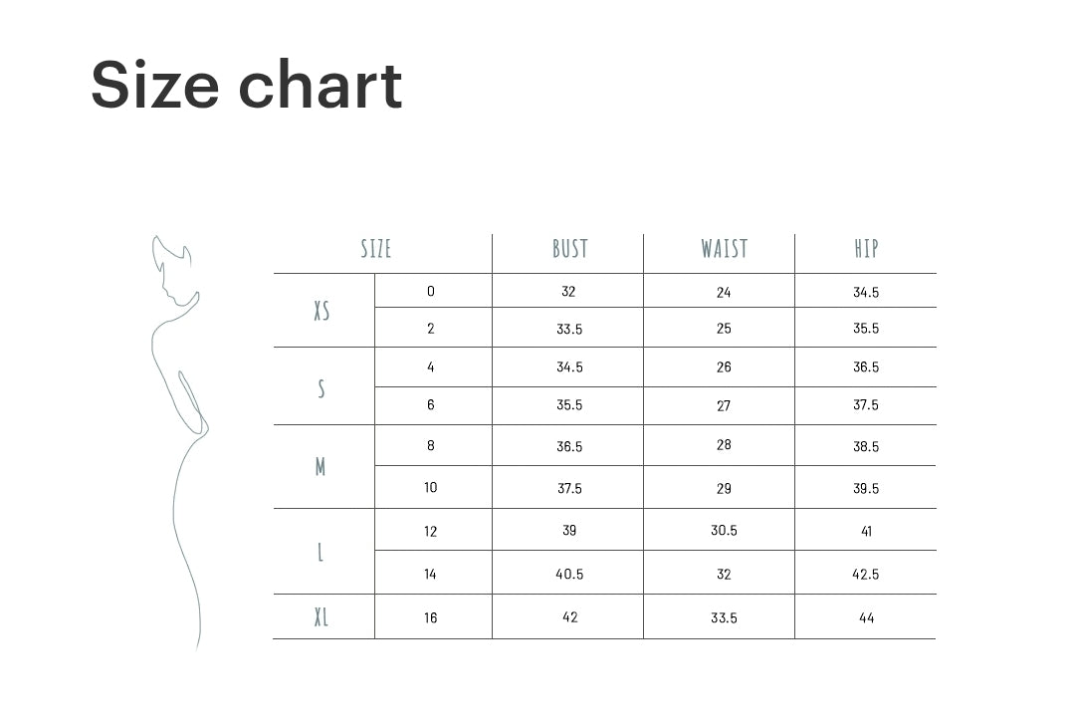Click the XS size label
Image resolution: width=1075 pixels, height=725 pixels.
click(322, 311)
